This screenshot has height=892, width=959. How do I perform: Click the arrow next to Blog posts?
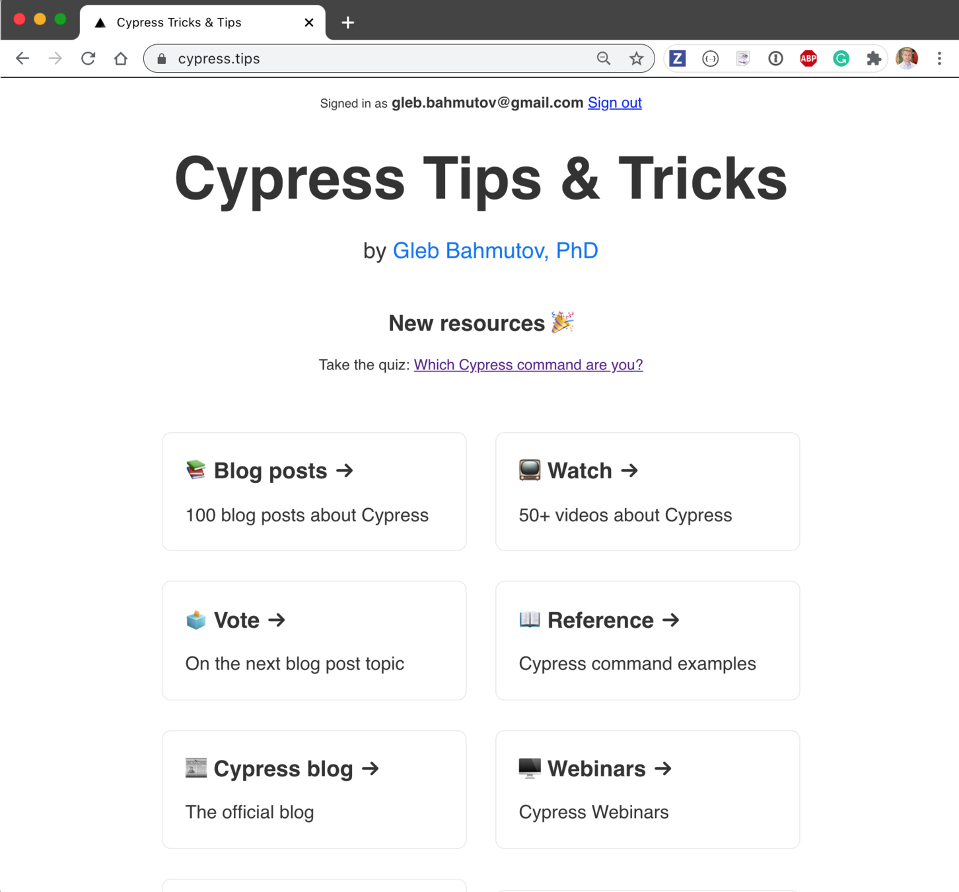tap(344, 470)
